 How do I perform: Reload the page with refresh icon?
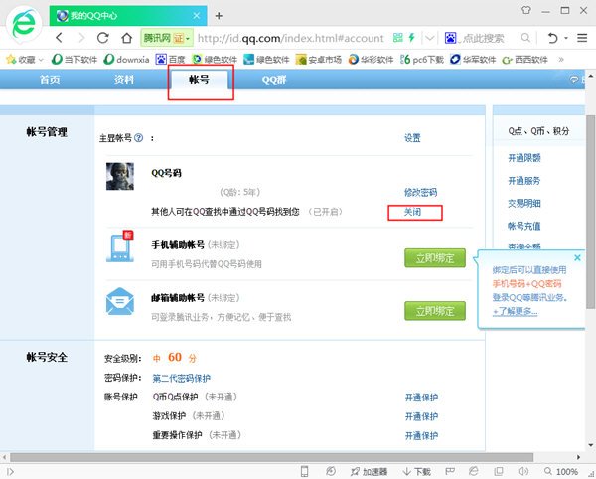103,38
